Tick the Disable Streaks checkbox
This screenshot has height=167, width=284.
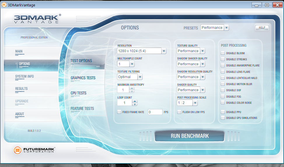click(223, 59)
